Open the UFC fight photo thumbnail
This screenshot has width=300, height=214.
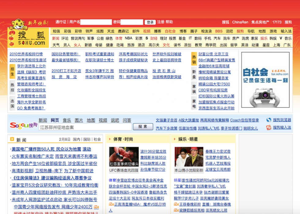point(124,156)
